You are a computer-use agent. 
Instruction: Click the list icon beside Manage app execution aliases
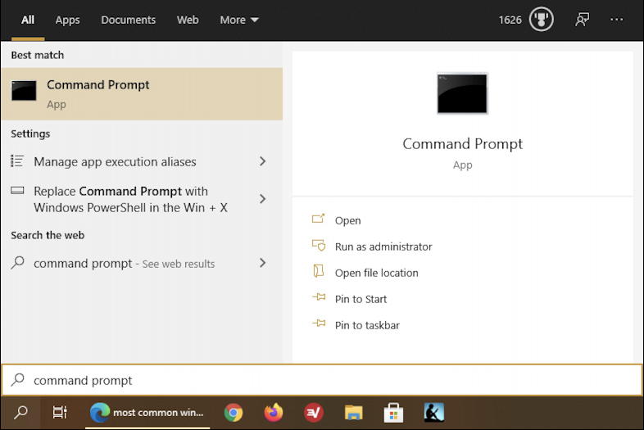tap(17, 161)
